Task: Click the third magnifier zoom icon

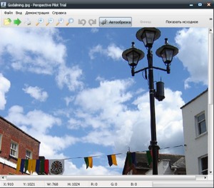Action: pos(60,22)
